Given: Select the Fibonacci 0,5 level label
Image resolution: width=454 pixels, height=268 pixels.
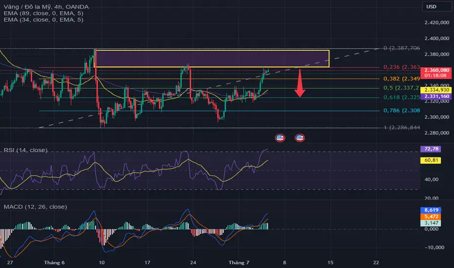Looking at the screenshot, I should pos(401,88).
